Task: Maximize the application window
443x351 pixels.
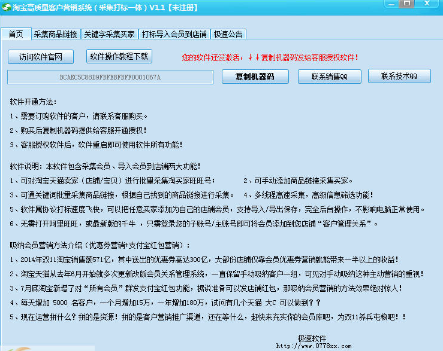Action: click(407, 4)
